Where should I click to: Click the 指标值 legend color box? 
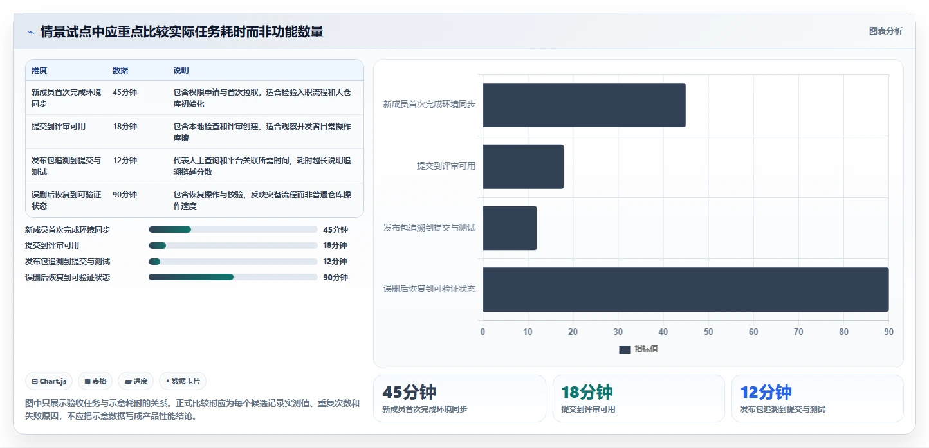coord(625,349)
